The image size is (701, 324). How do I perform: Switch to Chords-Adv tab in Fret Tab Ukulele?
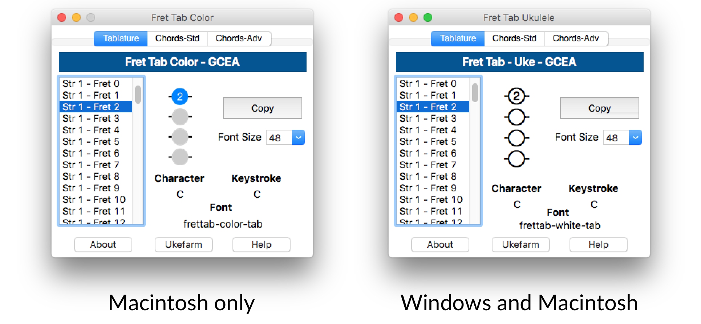[x=575, y=38]
